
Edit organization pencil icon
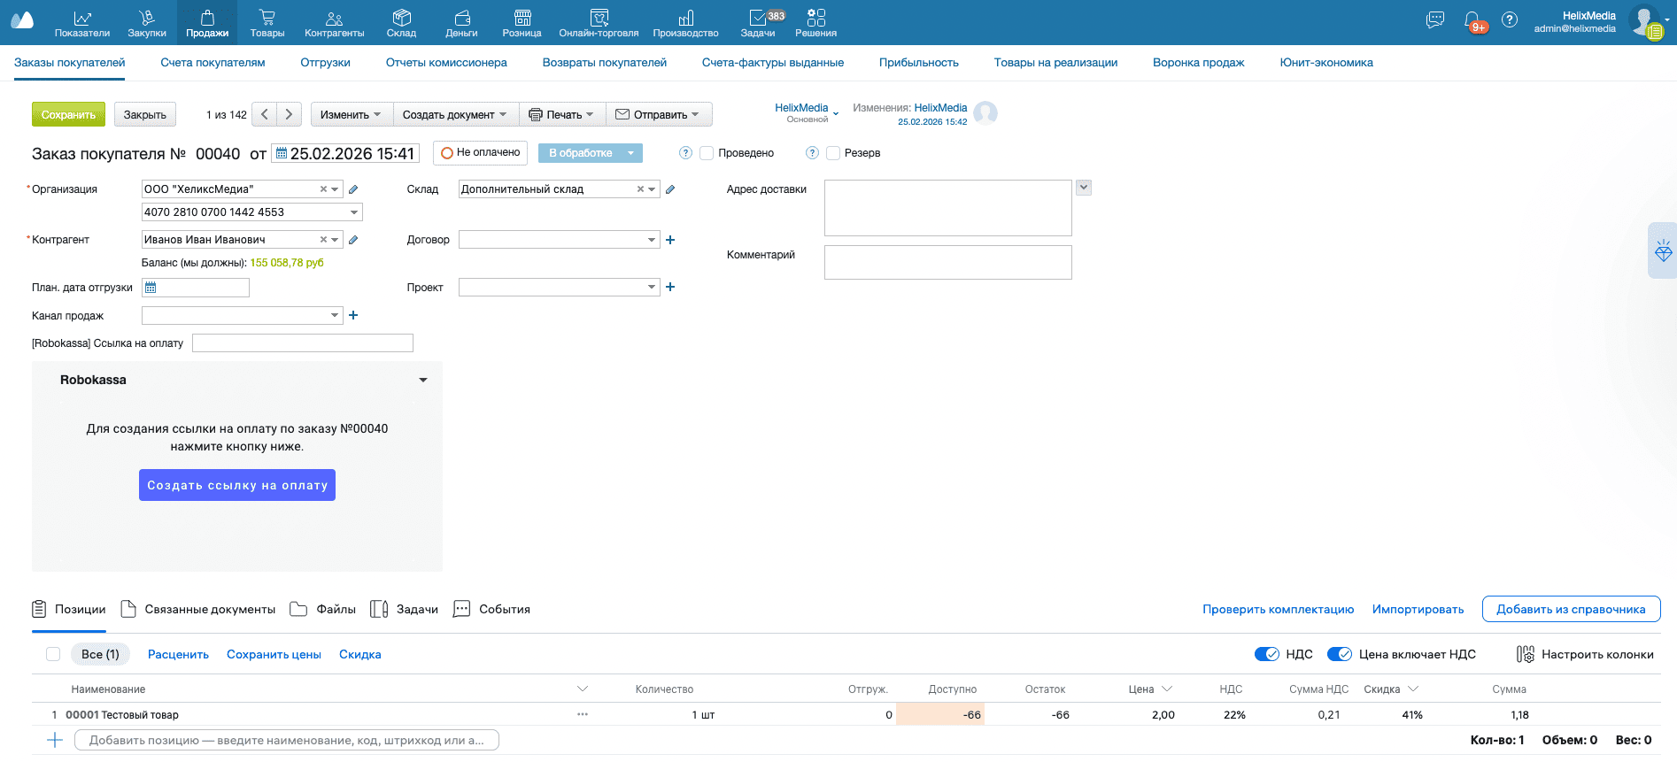(353, 189)
